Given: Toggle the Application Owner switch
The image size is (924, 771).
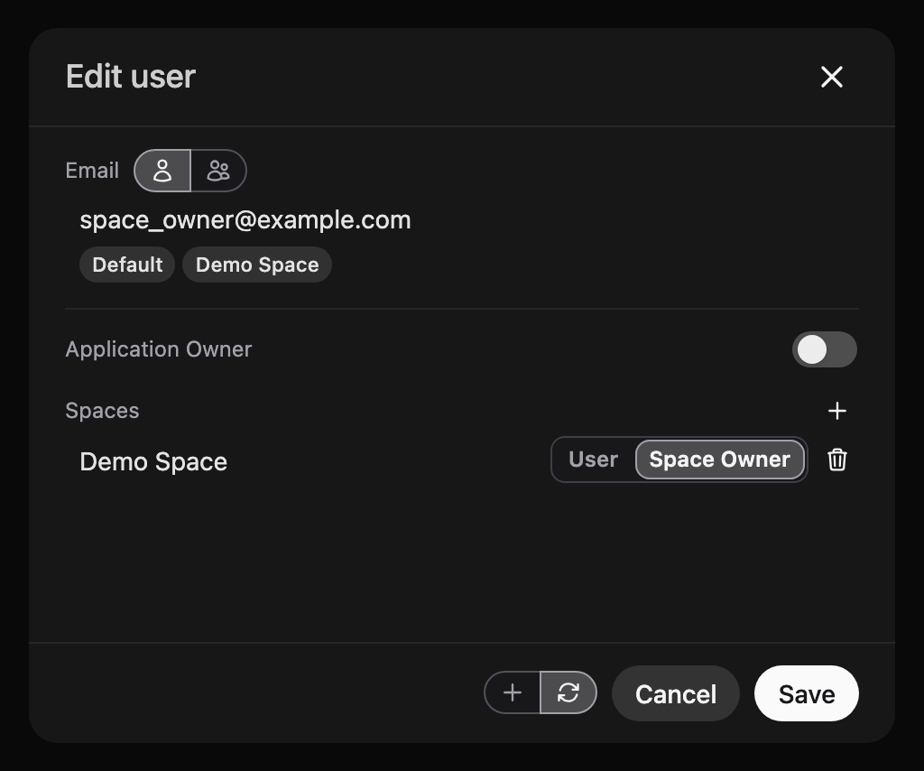Looking at the screenshot, I should click(825, 349).
